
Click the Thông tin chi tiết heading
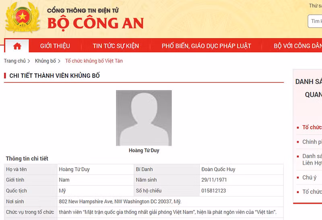[27, 158]
